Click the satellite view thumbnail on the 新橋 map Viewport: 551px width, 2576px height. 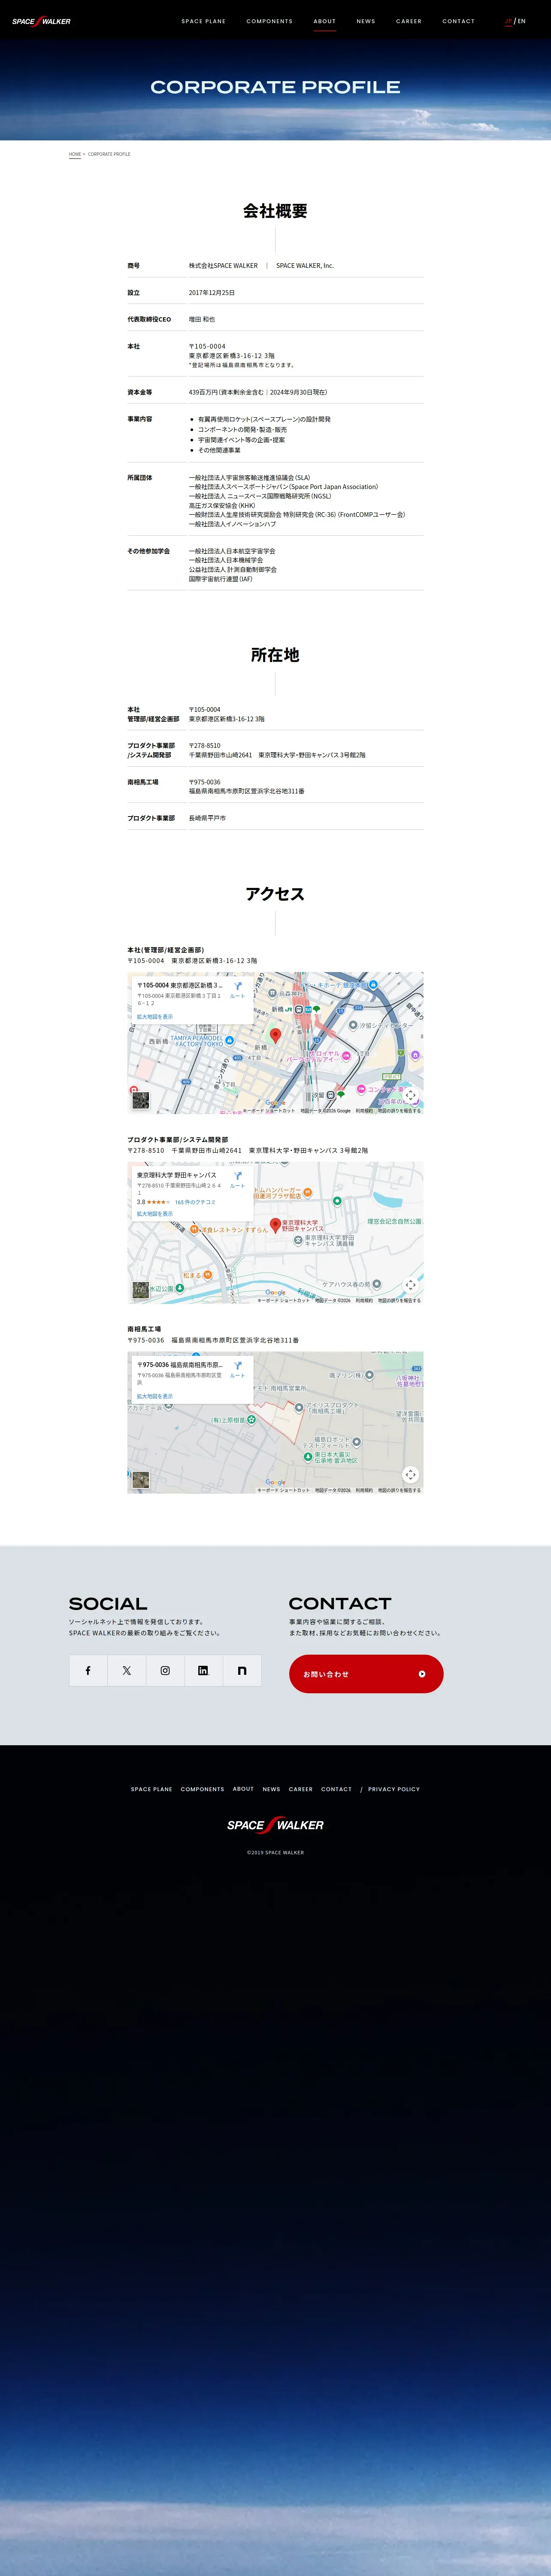point(141,1101)
